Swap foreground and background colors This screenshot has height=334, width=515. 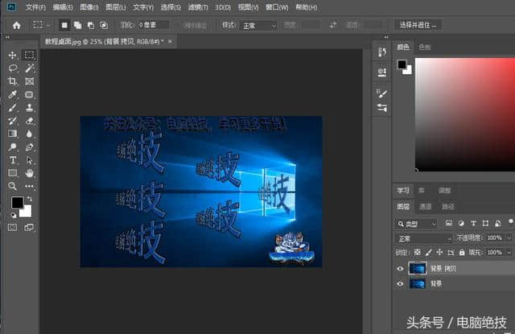point(30,199)
